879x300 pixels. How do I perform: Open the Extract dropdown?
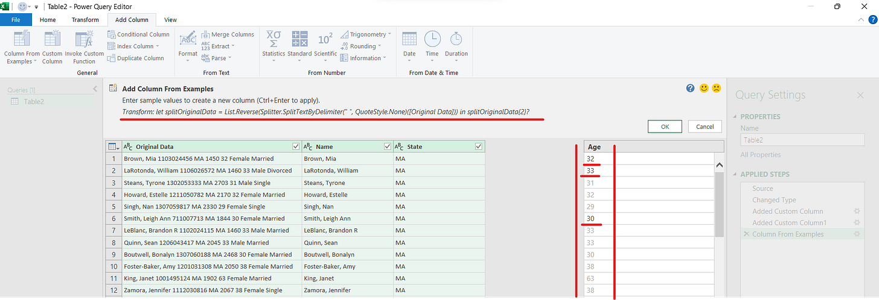[x=218, y=46]
